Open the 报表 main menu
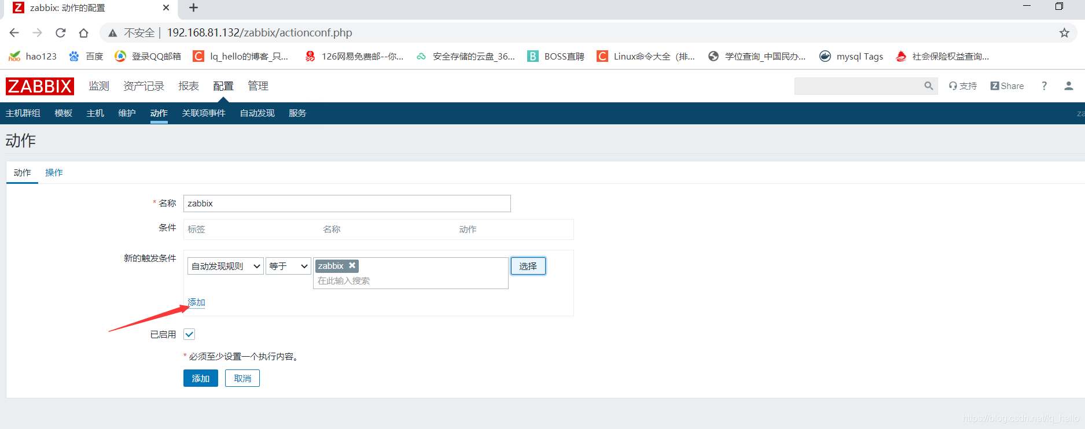Viewport: 1085px width, 429px height. [x=189, y=86]
